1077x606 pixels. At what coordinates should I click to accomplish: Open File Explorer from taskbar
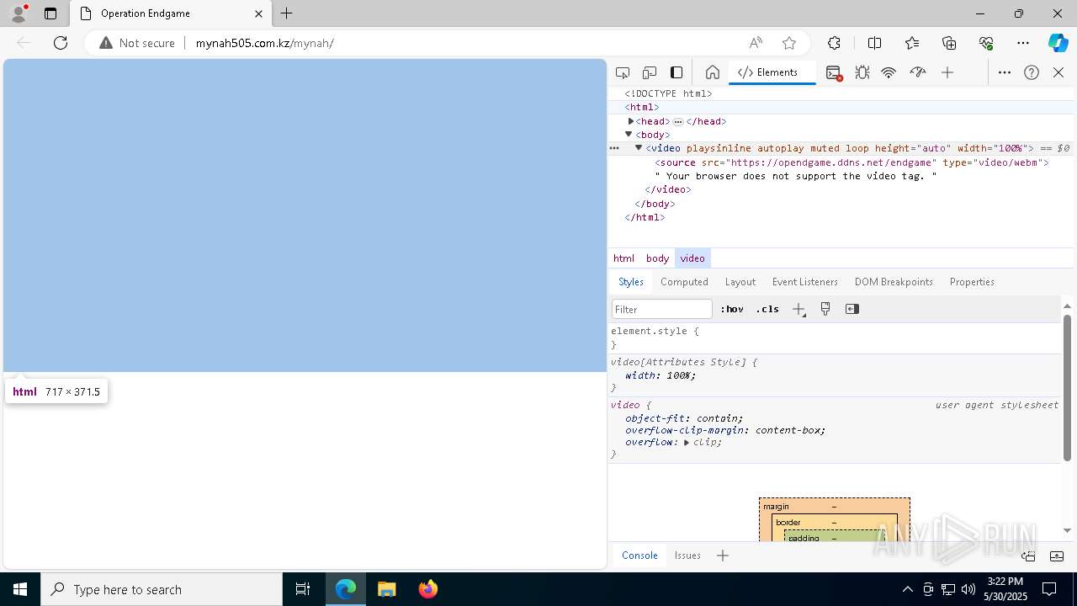[387, 589]
